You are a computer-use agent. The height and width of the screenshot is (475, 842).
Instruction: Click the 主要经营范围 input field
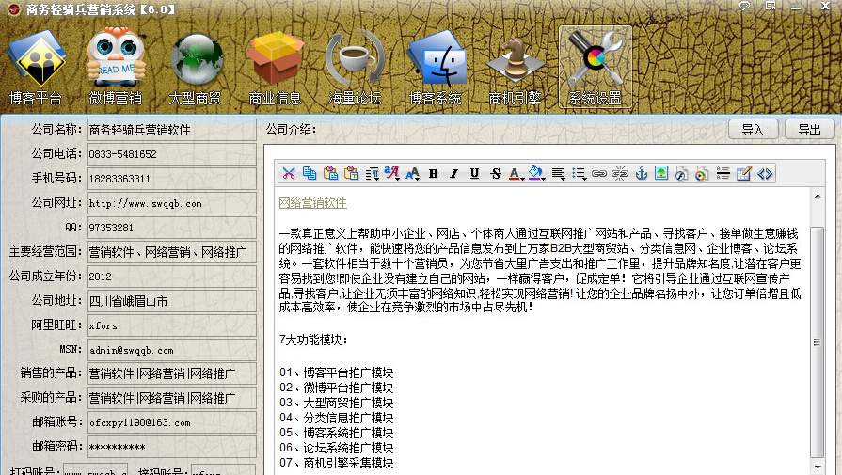point(171,252)
